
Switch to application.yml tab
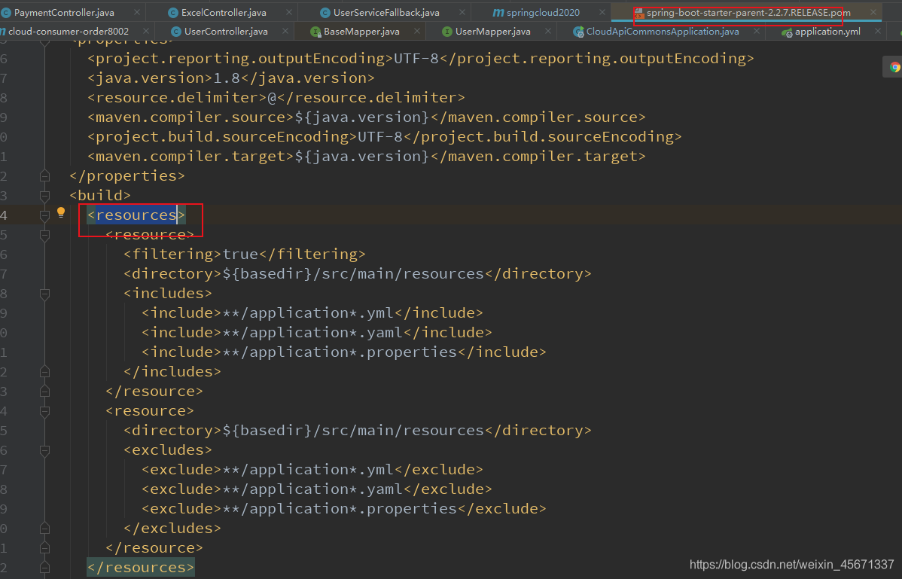point(827,31)
